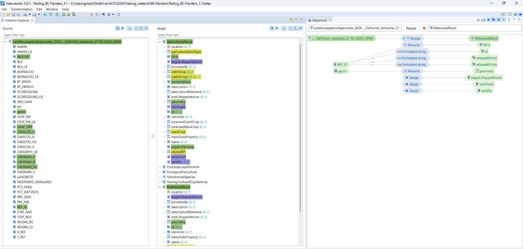The height and width of the screenshot is (249, 523).
Task: Expand the EcoLandscapeElement type
Action: 160,167
